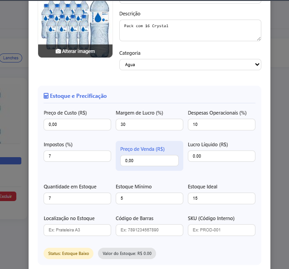This screenshot has width=289, height=269.
Task: Select the Estoque Mínimo field
Action: coord(149,198)
